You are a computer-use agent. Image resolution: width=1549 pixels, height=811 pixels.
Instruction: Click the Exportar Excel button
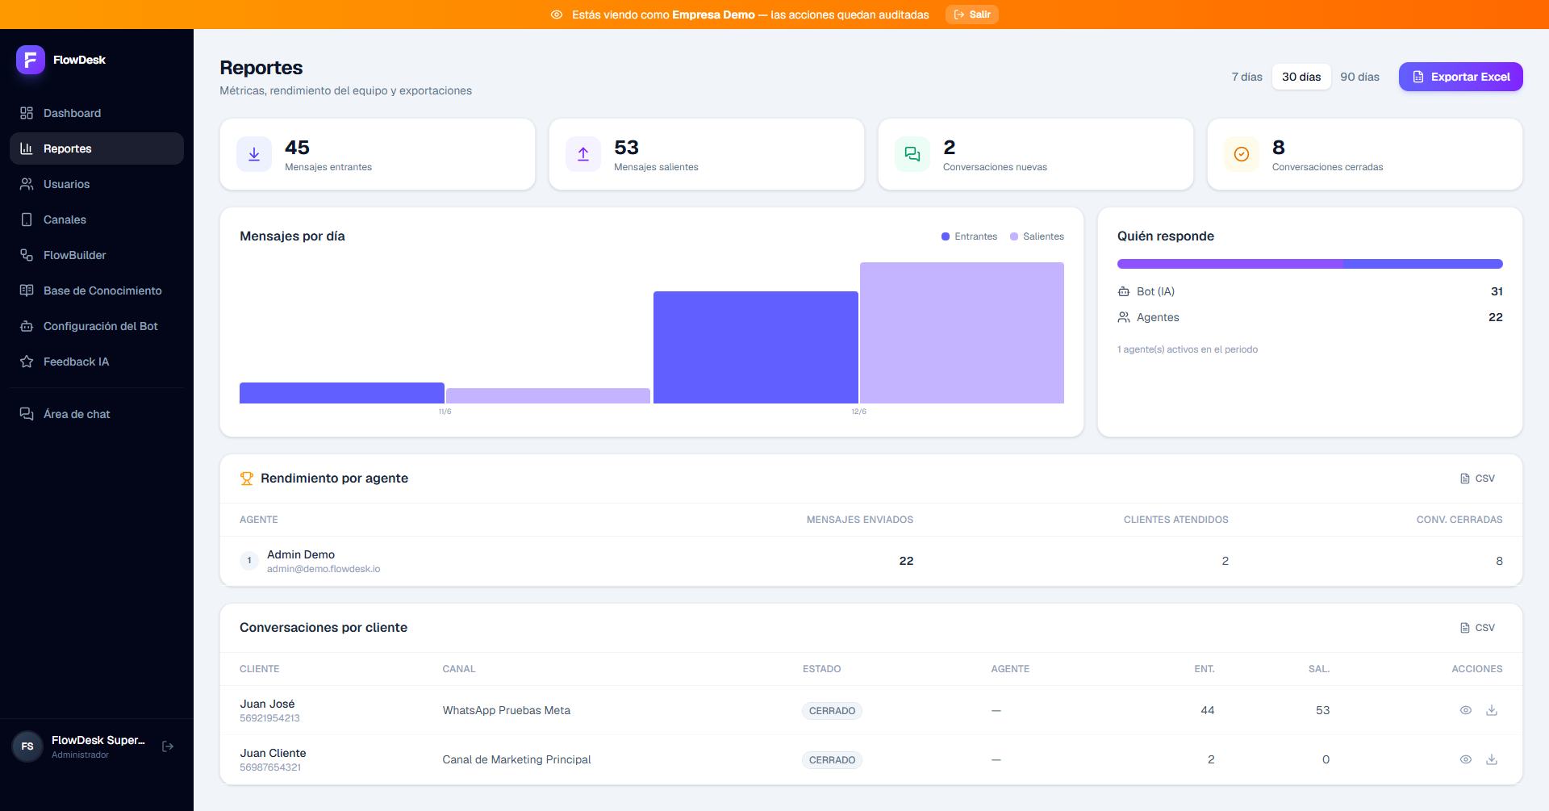tap(1460, 77)
